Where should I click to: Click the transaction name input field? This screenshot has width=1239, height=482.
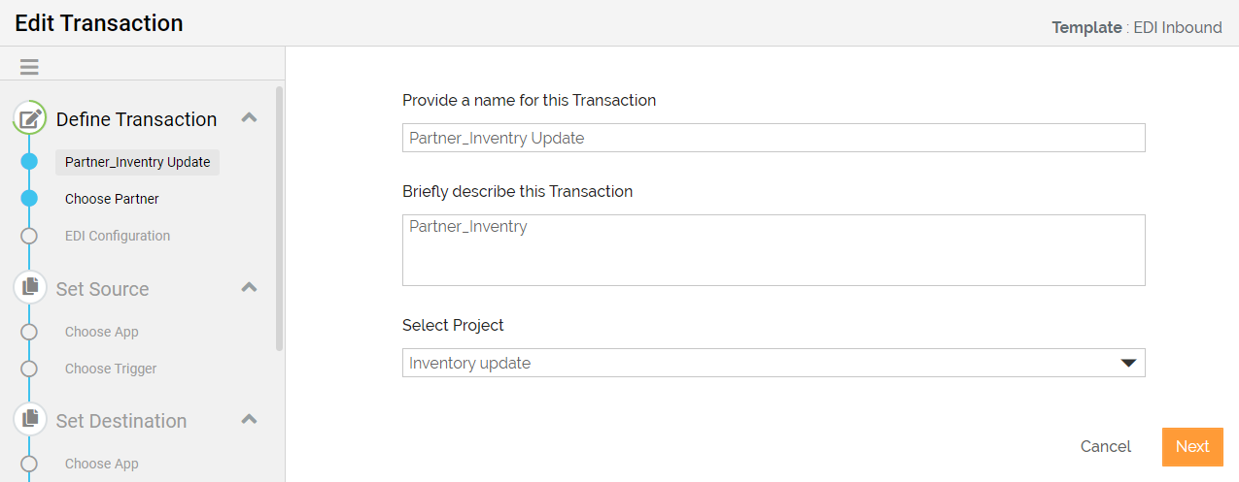coord(774,138)
